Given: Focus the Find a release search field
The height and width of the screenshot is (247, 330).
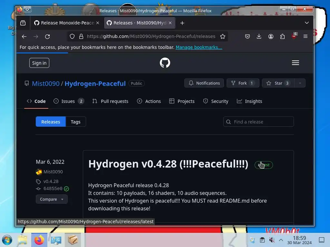Looking at the screenshot, I should point(258,122).
